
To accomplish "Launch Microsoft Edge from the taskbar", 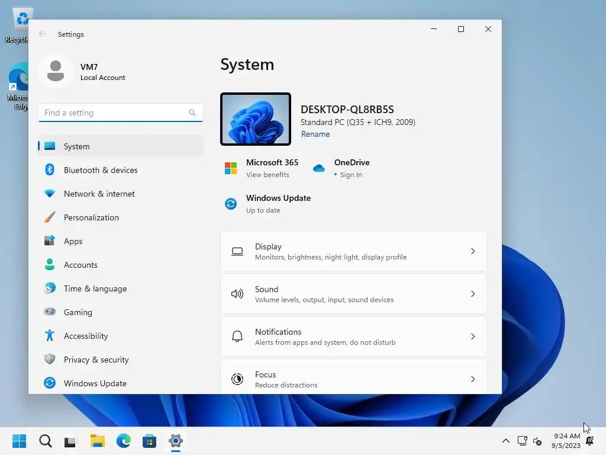I will (x=123, y=441).
